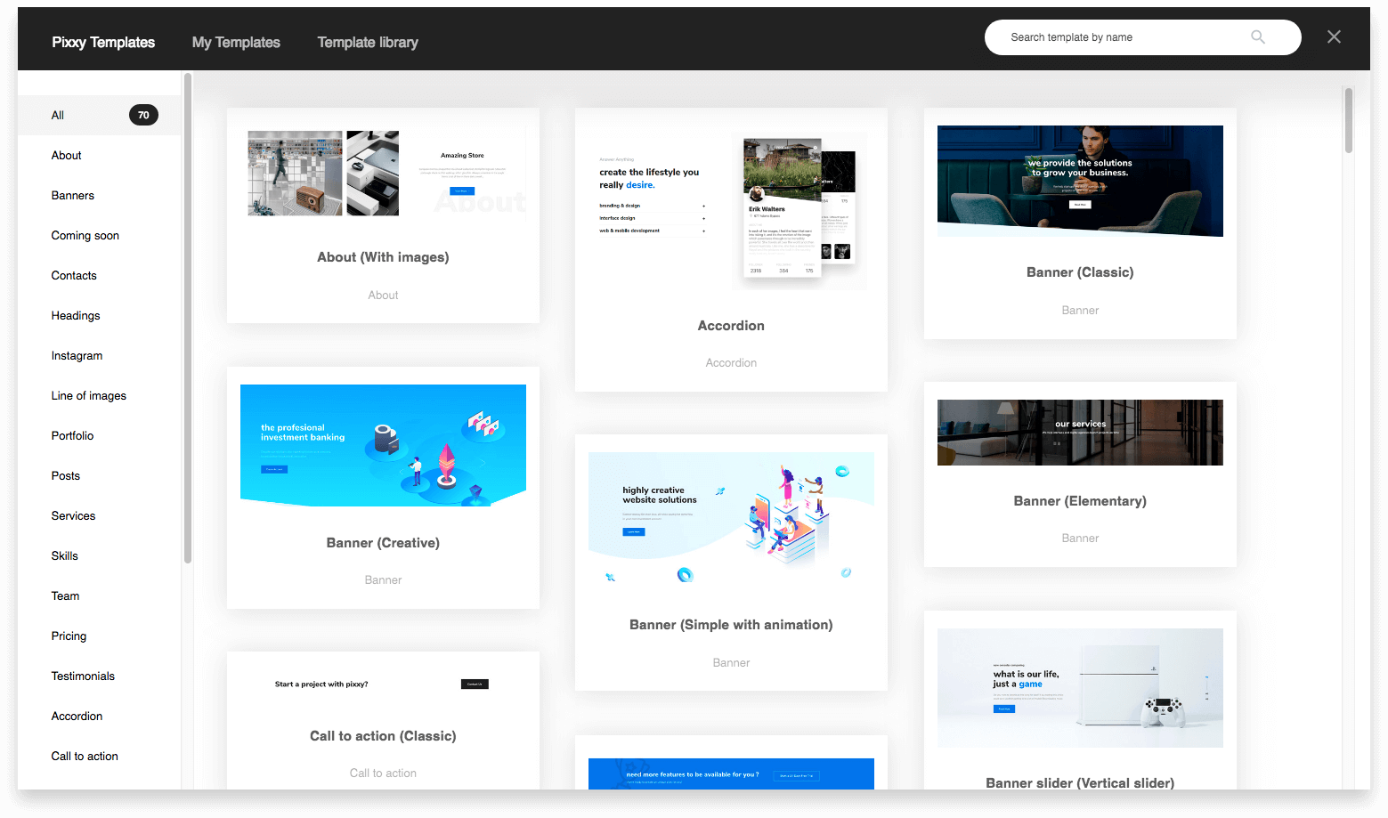Open the Pixxy Templates tab
The width and height of the screenshot is (1388, 818).
(x=103, y=43)
